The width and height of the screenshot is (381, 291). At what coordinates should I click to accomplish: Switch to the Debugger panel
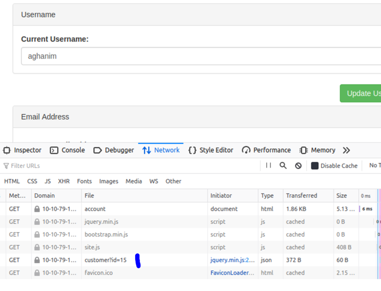click(114, 150)
